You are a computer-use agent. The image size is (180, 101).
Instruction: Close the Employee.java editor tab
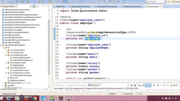(161, 6)
